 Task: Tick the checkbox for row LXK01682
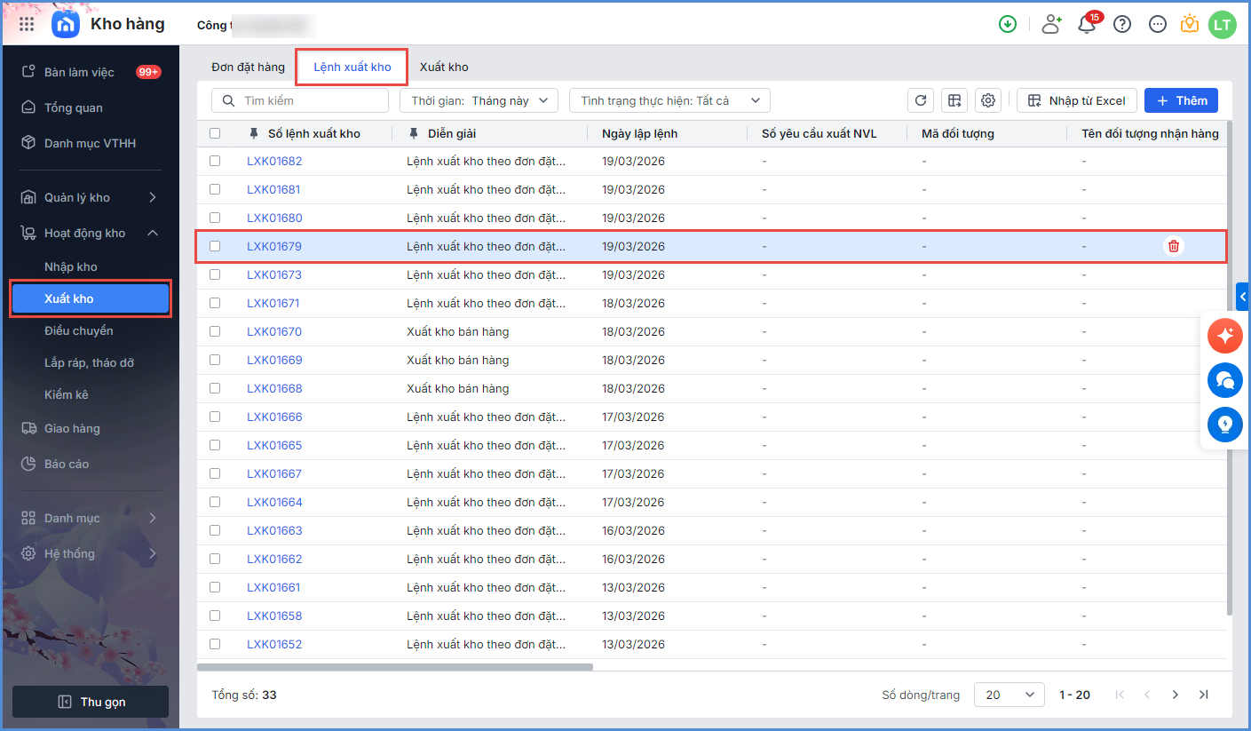pos(215,161)
